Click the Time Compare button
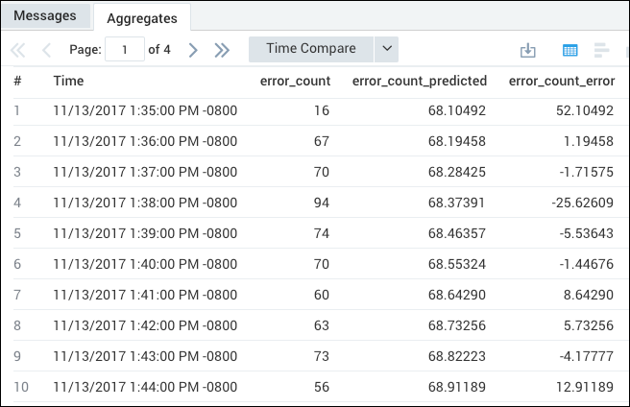 310,49
